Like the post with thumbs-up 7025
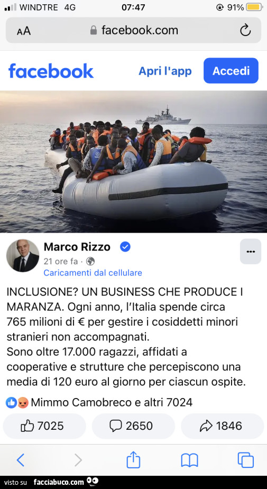 (44, 426)
